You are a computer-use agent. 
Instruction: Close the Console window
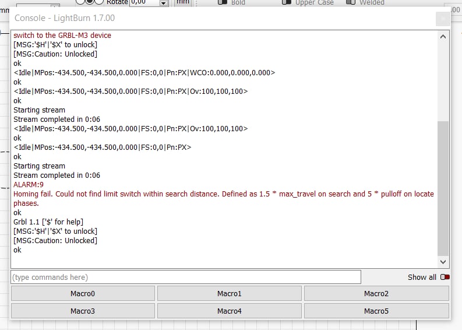[443, 19]
